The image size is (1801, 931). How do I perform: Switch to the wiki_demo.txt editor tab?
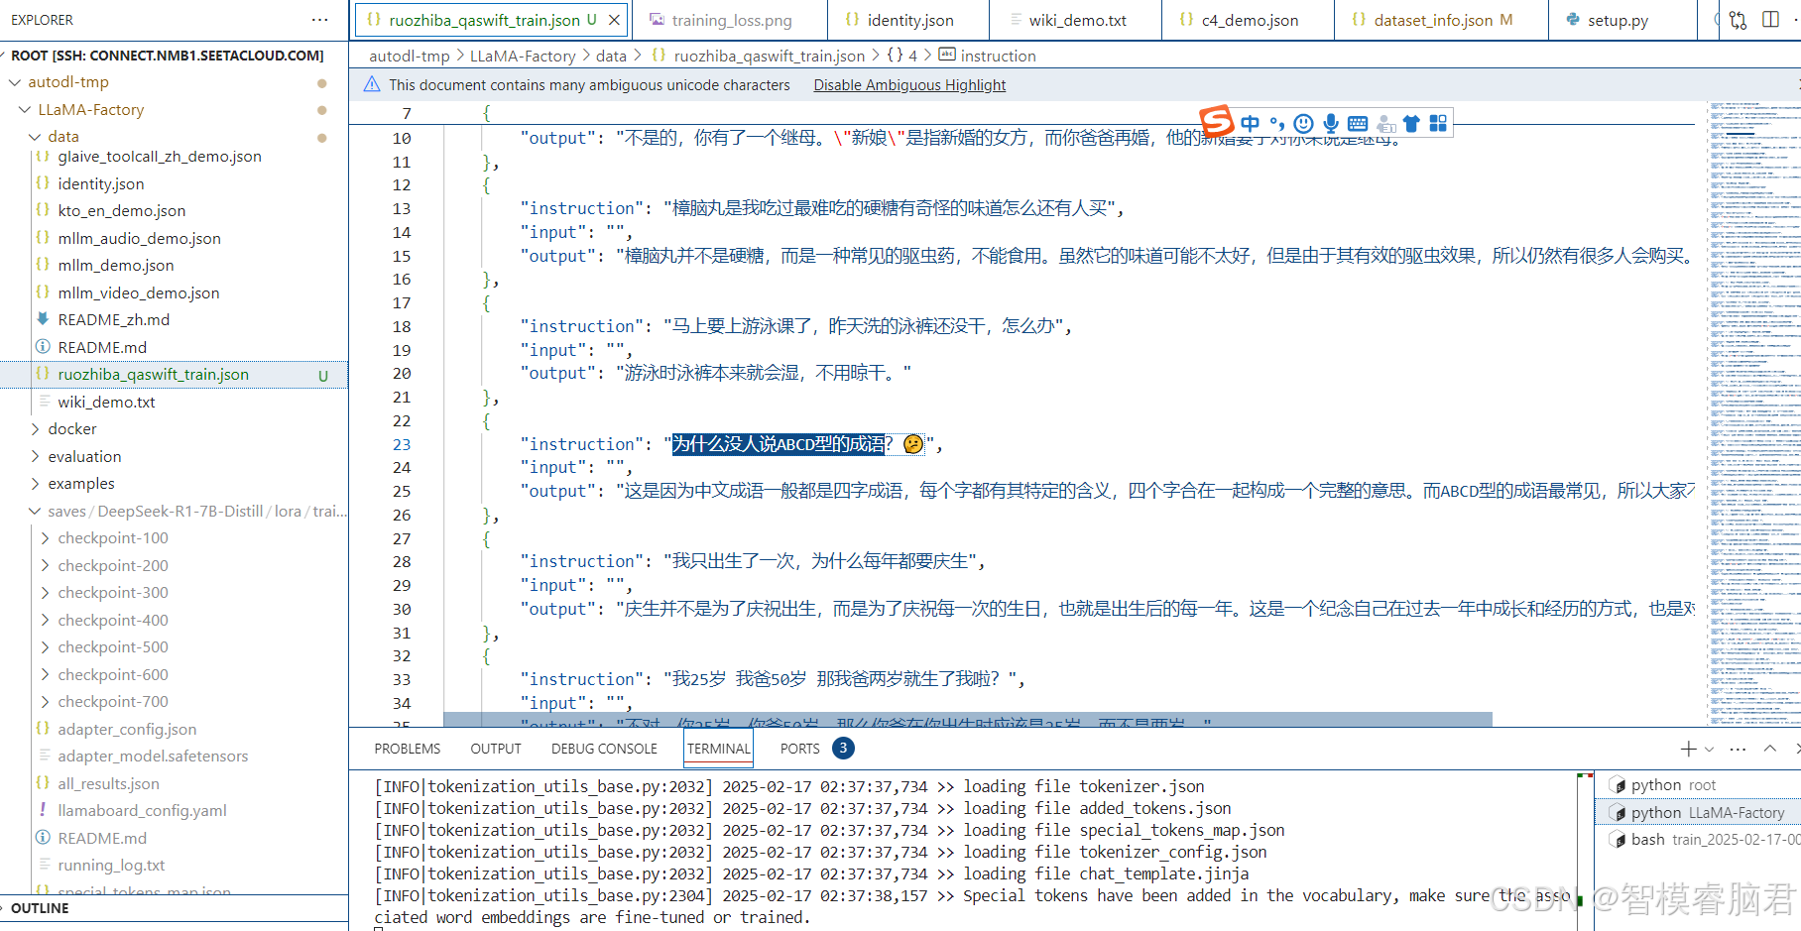coord(1076,20)
